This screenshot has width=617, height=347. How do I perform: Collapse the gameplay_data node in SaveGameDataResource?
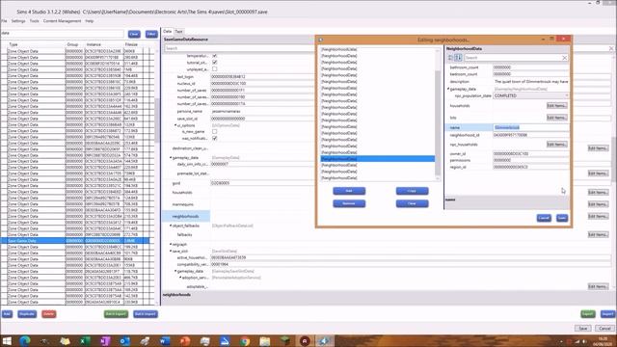click(171, 158)
